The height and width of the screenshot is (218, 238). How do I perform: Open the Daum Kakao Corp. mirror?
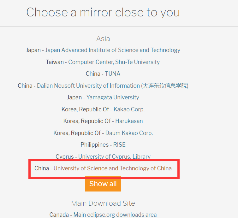(129, 133)
